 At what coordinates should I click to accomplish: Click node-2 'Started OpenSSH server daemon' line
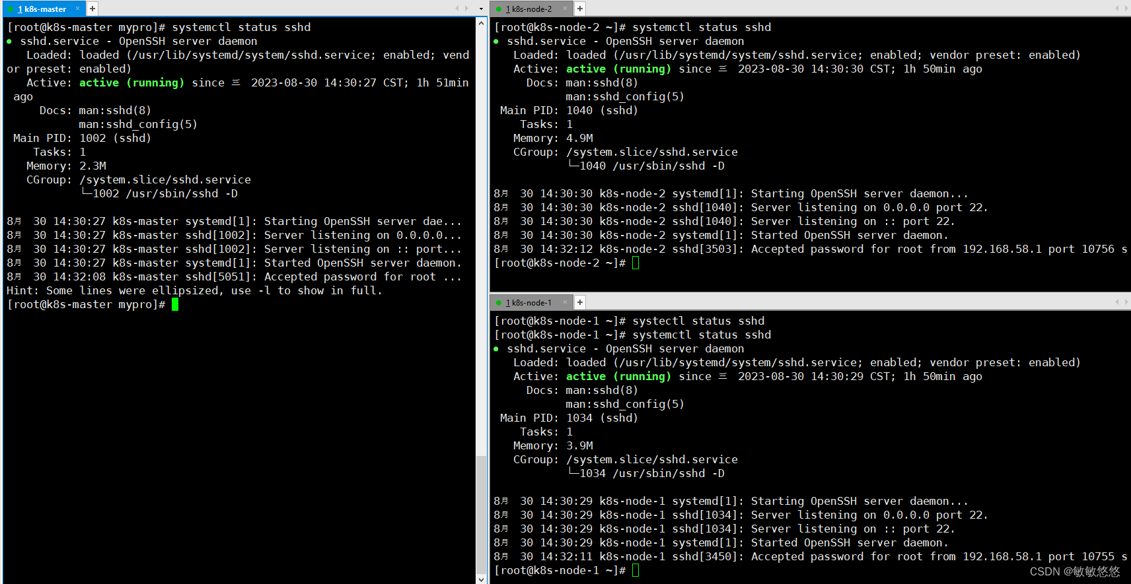(x=721, y=235)
